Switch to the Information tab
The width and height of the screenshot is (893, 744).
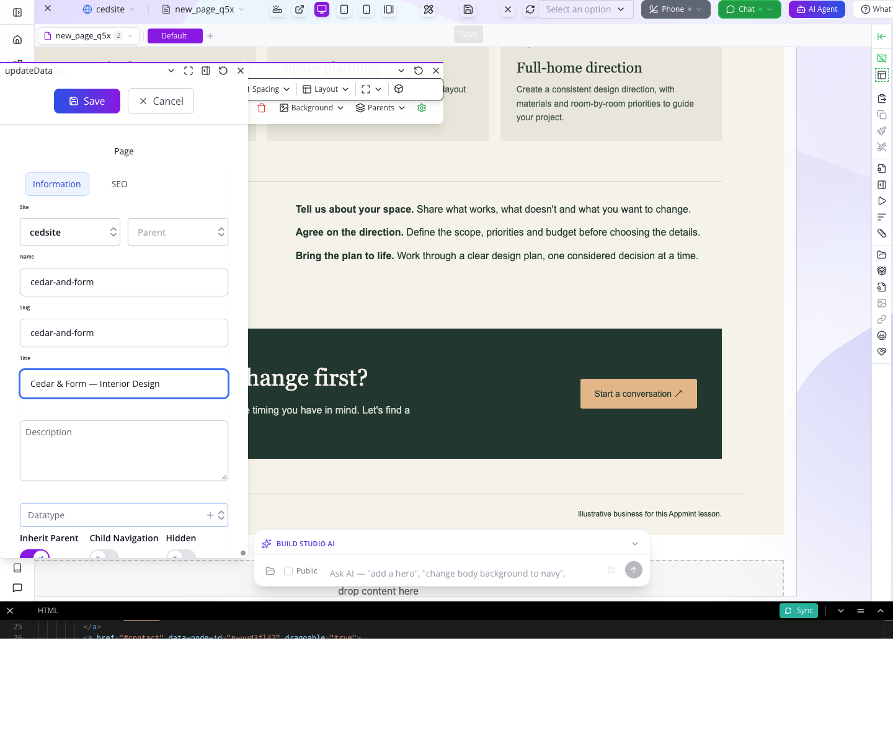[57, 184]
